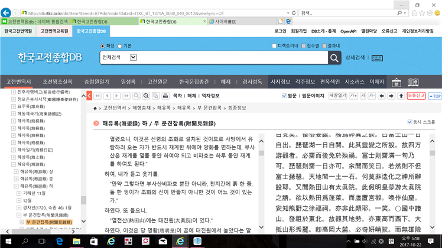Click the home icon in the breadcrumb
The image size is (442, 248).
pos(95,108)
